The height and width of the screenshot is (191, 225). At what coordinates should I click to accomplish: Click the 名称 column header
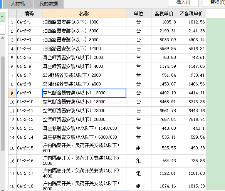[x=84, y=13]
